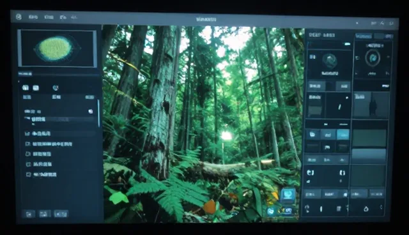
Task: Click the left panel's vertical scrollbar
Action: tap(98, 114)
